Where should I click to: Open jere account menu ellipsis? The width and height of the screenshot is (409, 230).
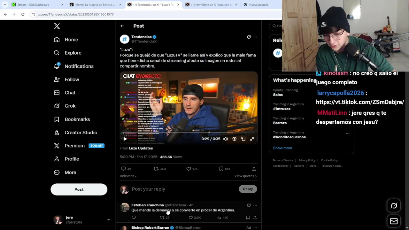click(108, 220)
